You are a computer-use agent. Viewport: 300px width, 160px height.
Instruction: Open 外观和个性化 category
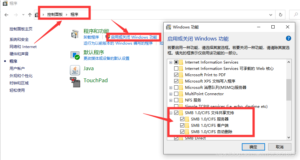pos(21,76)
